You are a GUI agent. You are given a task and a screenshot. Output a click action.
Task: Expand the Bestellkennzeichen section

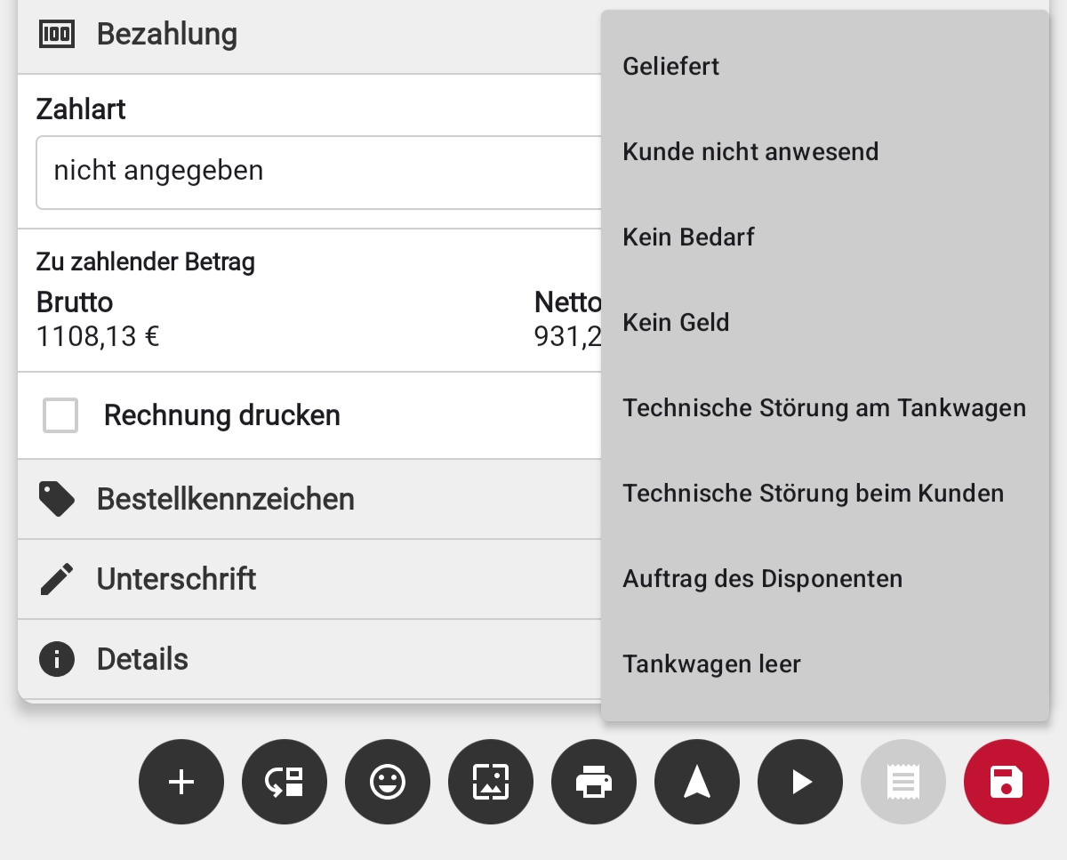[225, 499]
